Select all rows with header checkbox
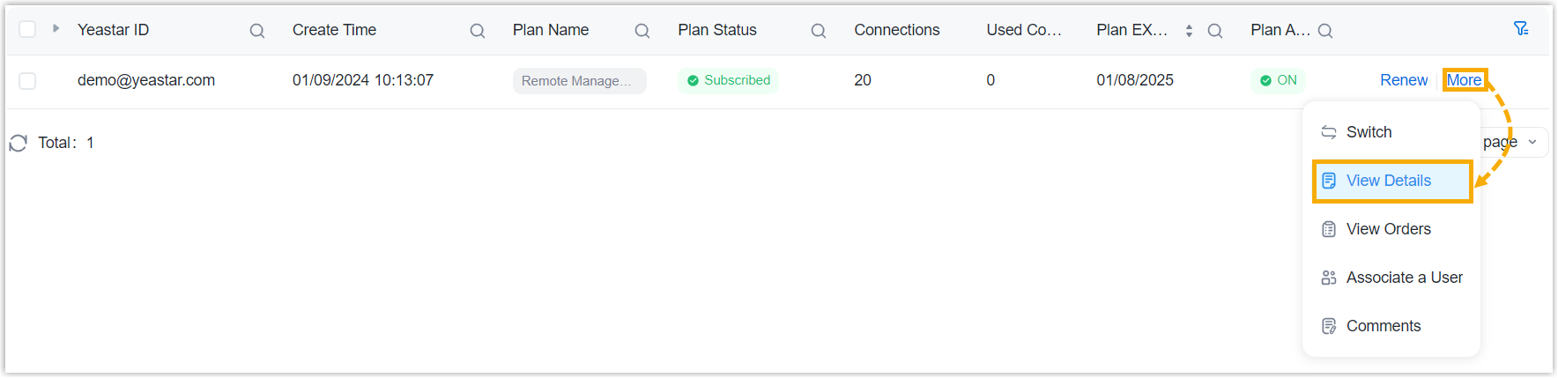1558x378 pixels. [x=27, y=30]
